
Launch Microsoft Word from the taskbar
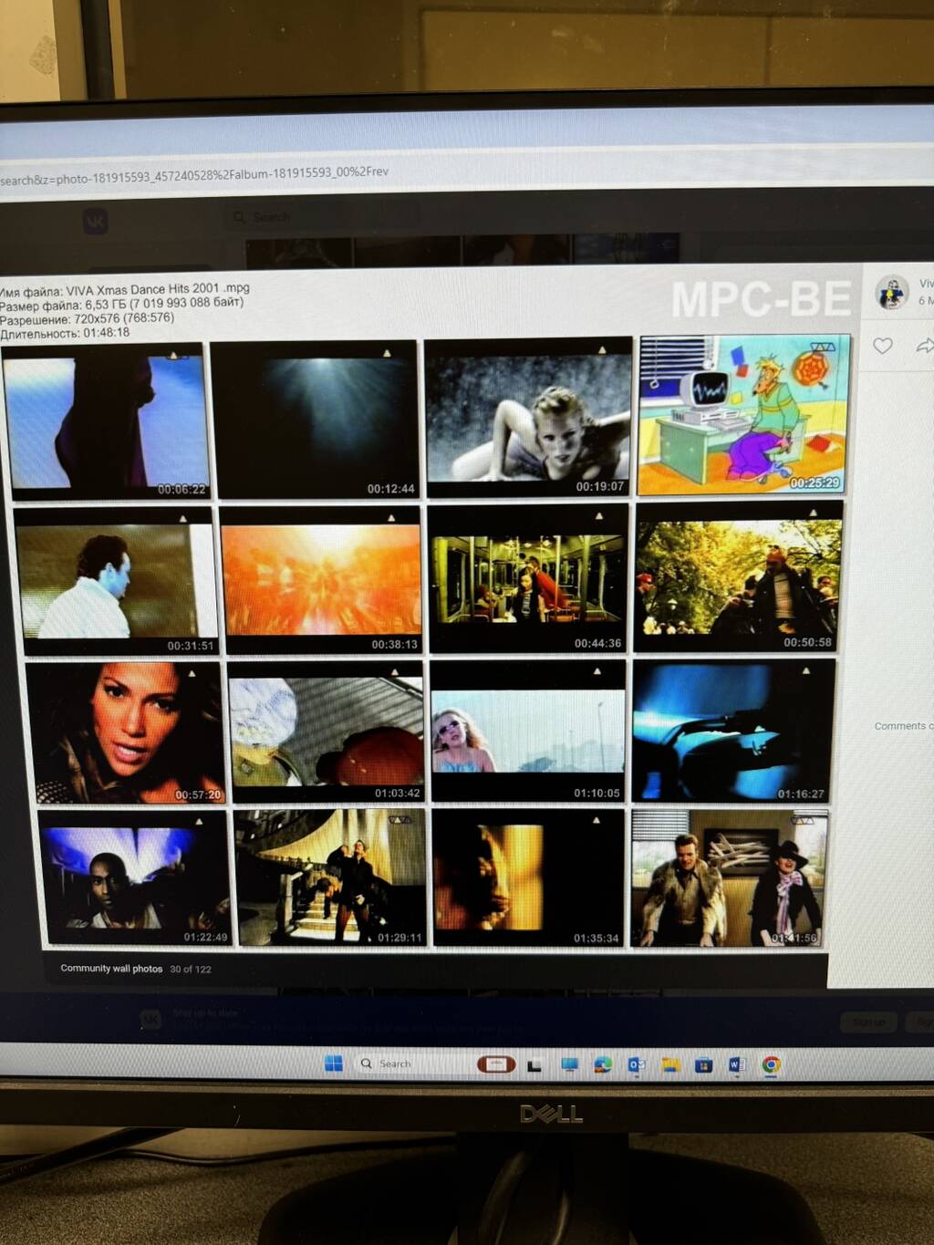[x=737, y=1064]
